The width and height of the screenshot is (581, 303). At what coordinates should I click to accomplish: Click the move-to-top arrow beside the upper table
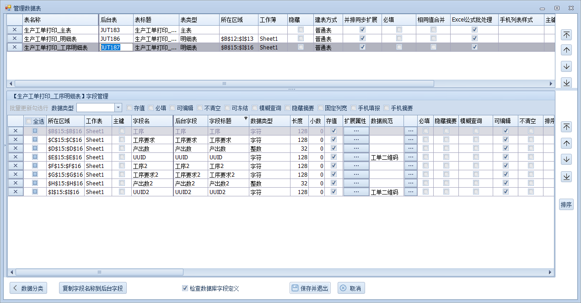coord(566,35)
